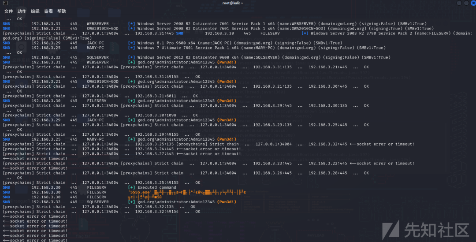Click address "192.168.3.22:445"
The height and width of the screenshot is (242, 476).
(328, 164)
